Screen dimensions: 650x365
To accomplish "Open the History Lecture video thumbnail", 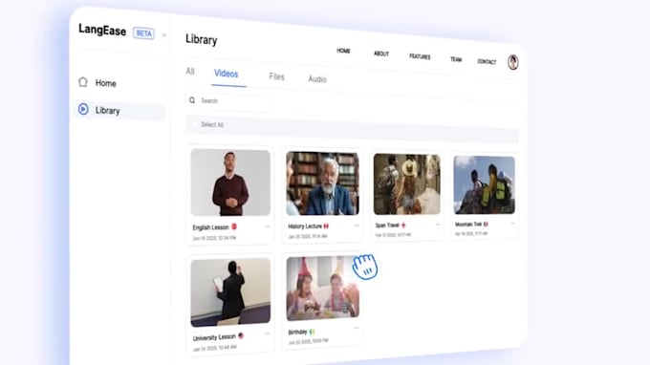I will click(322, 183).
